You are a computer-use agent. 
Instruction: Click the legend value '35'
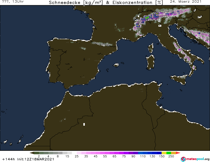coord(86,156)
